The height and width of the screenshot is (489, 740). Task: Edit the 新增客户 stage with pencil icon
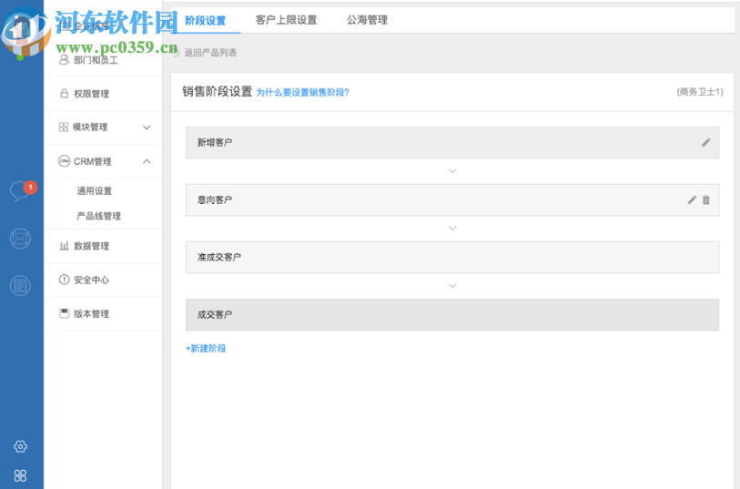706,142
